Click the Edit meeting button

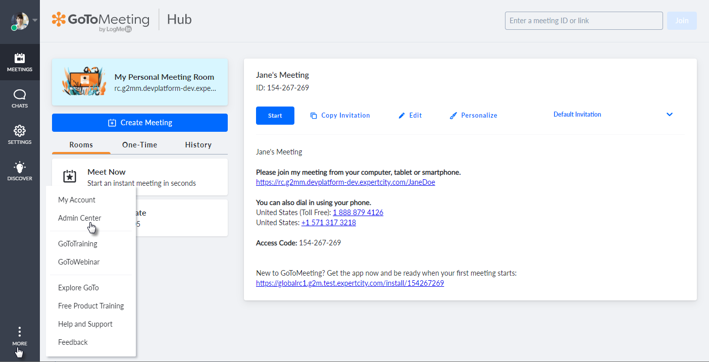[410, 116]
